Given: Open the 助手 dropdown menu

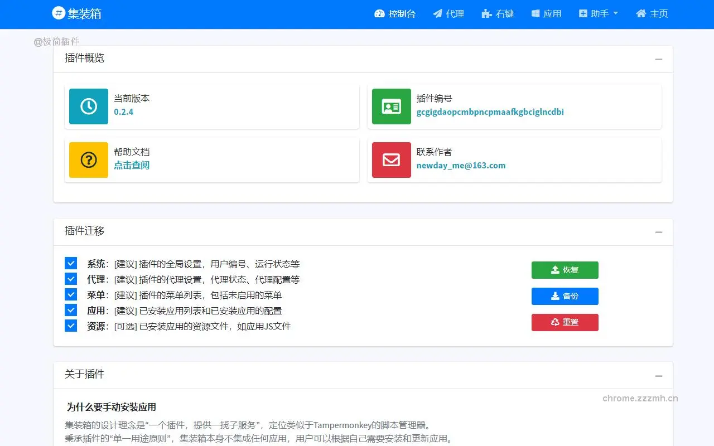Looking at the screenshot, I should tap(598, 13).
